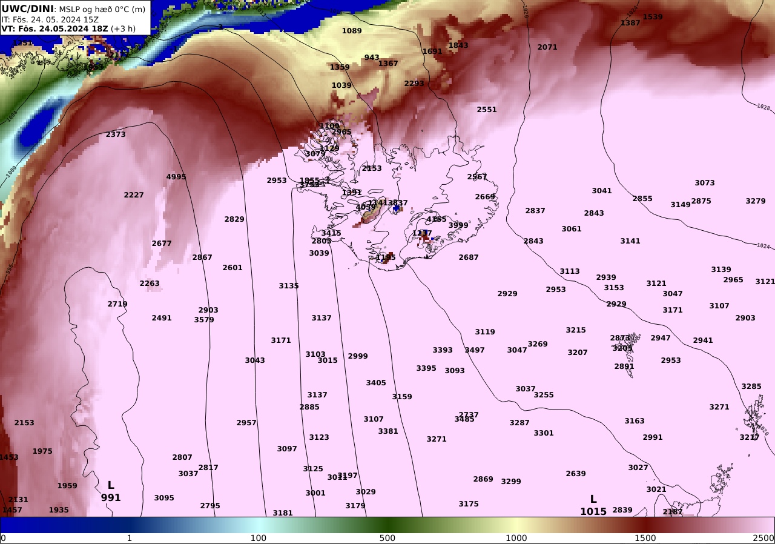Viewport: 775px width, 544px height.
Task: Click the 'VT: Fös. 24.05.2024 18Z' line
Action: (55, 28)
